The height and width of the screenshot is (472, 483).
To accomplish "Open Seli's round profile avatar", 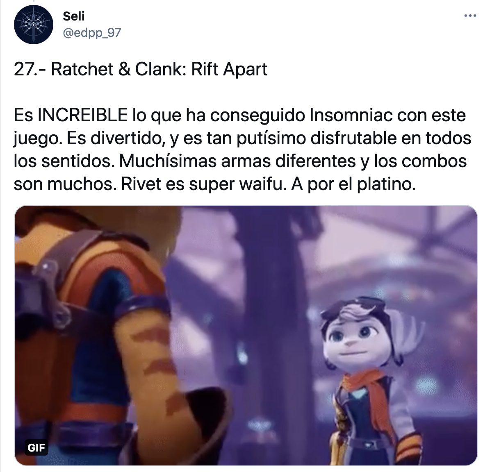I will click(x=34, y=25).
